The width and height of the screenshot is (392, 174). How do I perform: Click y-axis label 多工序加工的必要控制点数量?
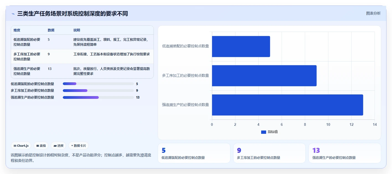point(185,75)
